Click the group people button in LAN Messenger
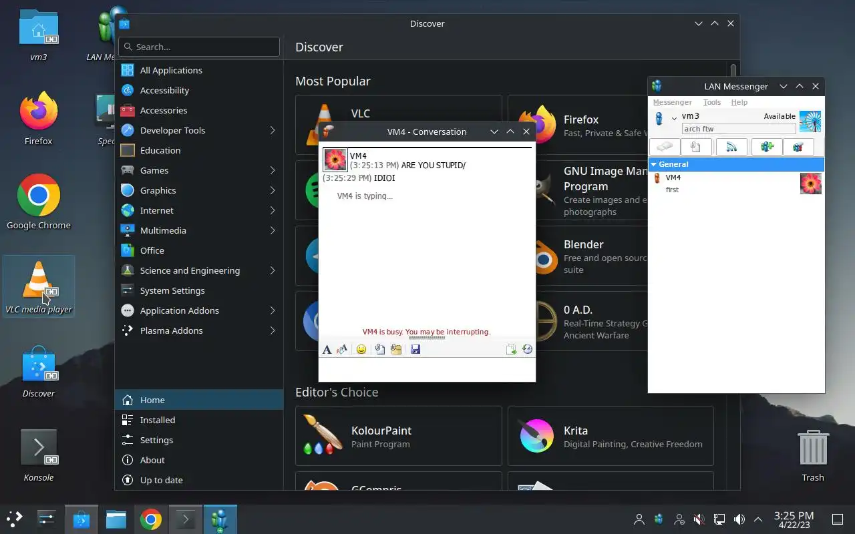This screenshot has height=534, width=855. tap(798, 147)
